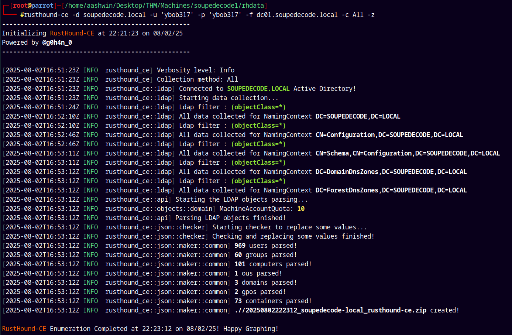This screenshot has width=512, height=335.
Task: Click '60 groups parsed!' line
Action: (266, 255)
